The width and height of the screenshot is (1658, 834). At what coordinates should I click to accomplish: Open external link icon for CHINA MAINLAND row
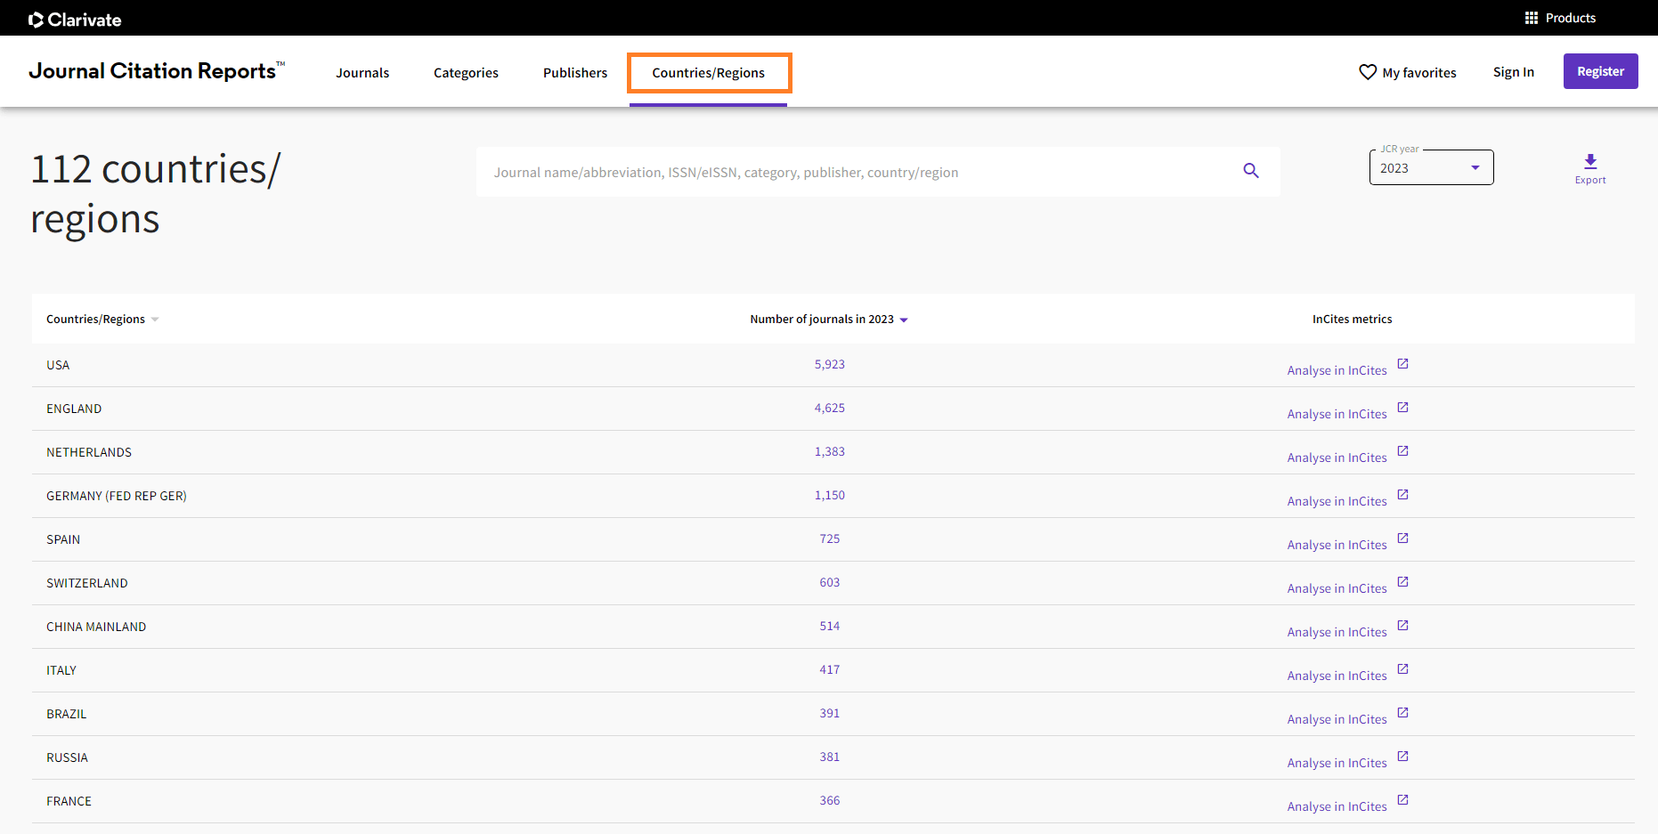click(1402, 625)
